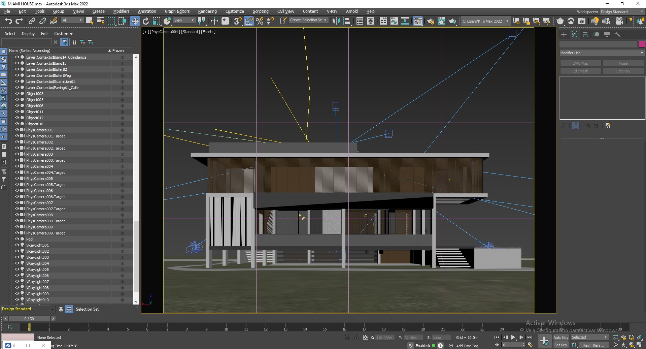This screenshot has height=349, width=646.
Task: Open the Key Filters dialog
Action: [x=594, y=345]
